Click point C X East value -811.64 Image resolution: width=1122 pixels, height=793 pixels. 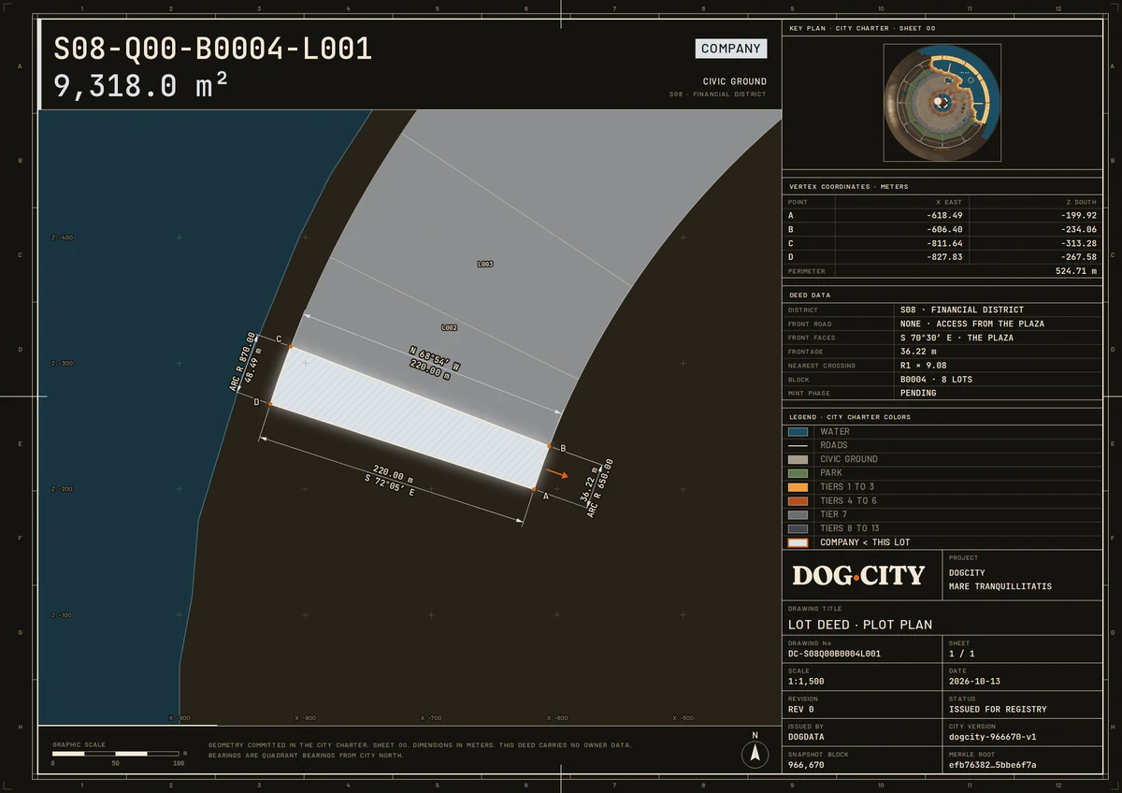click(x=942, y=243)
